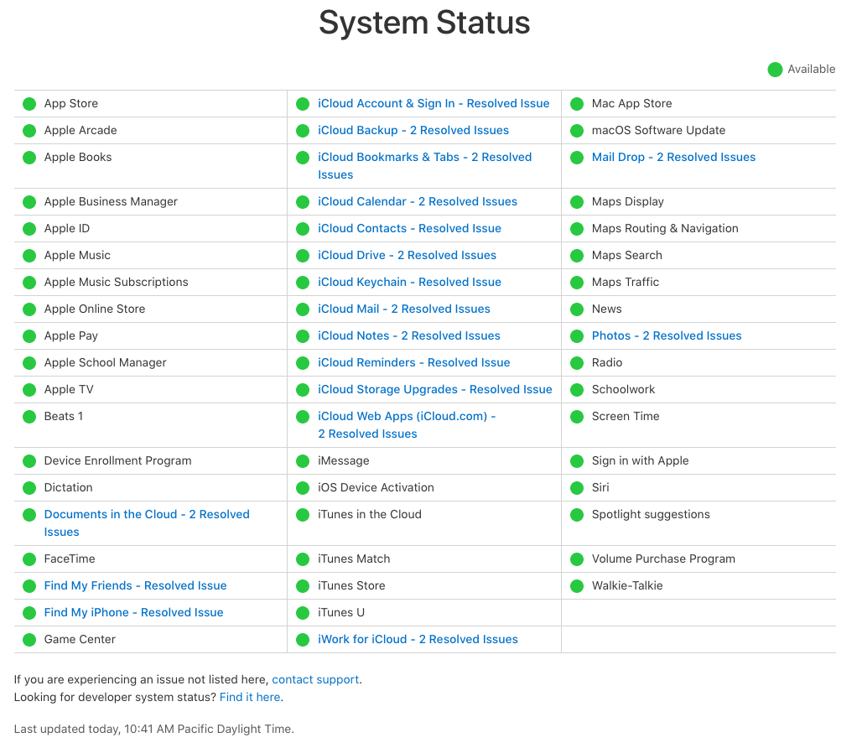Click the green dot beside iMessage
This screenshot has height=743, width=862.
(x=303, y=461)
